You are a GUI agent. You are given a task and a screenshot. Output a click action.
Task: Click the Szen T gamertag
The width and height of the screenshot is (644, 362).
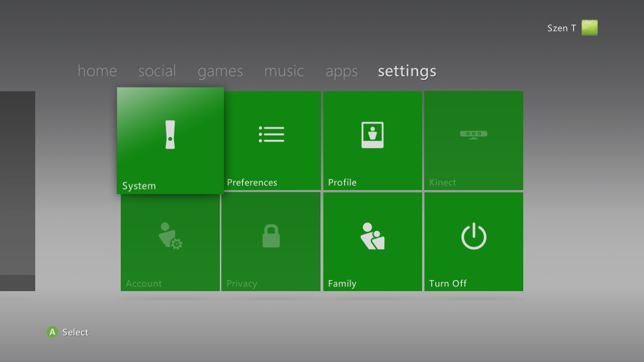pos(561,28)
